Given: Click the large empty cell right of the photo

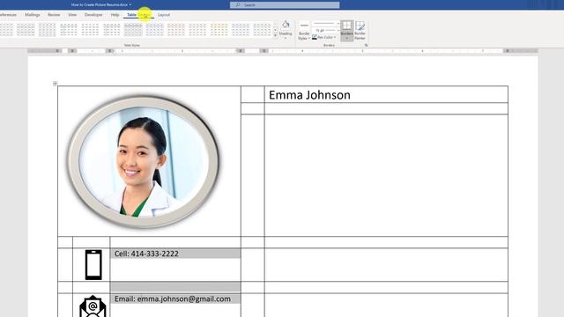Looking at the screenshot, I should click(386, 175).
